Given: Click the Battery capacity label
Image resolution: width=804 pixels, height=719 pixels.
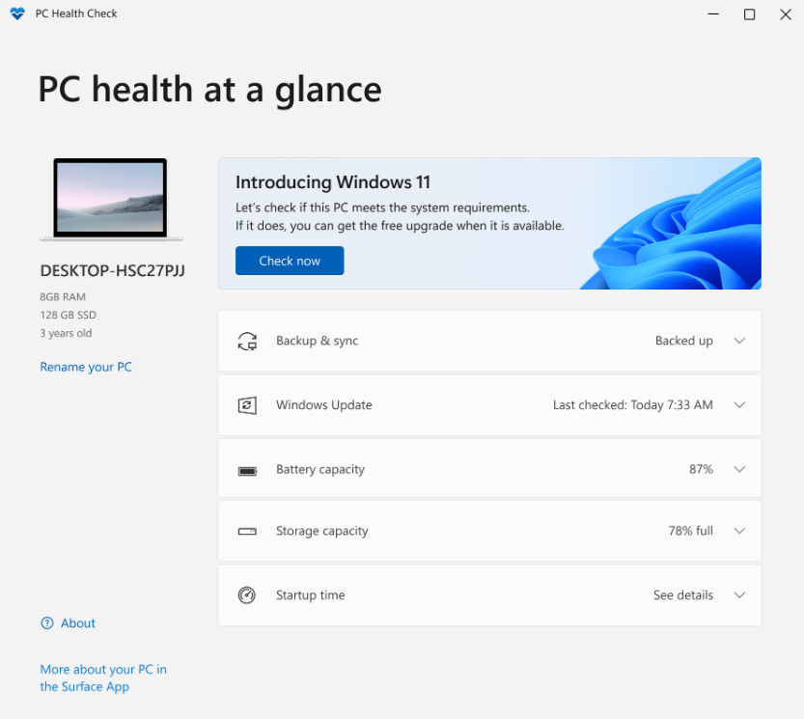Looking at the screenshot, I should click(320, 470).
